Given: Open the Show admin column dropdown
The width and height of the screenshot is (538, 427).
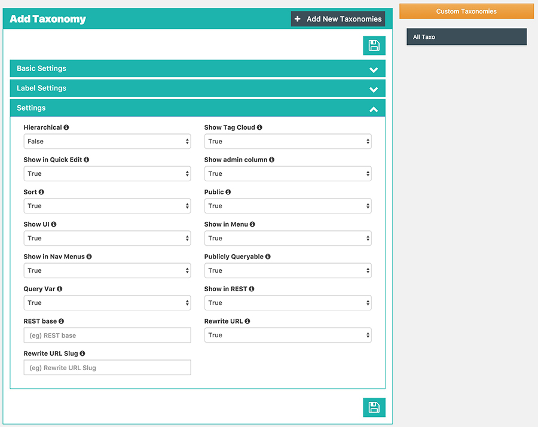Looking at the screenshot, I should click(288, 173).
